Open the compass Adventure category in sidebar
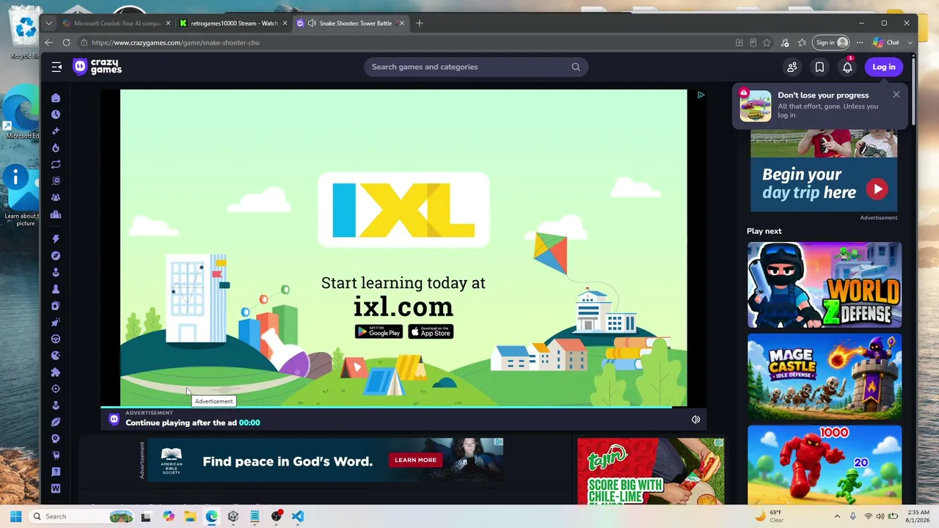Viewport: 939px width, 528px height. tap(56, 256)
